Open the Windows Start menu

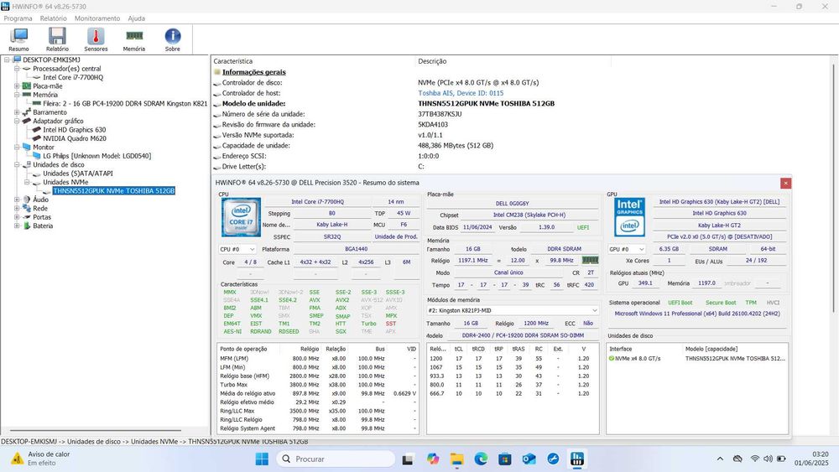262,459
